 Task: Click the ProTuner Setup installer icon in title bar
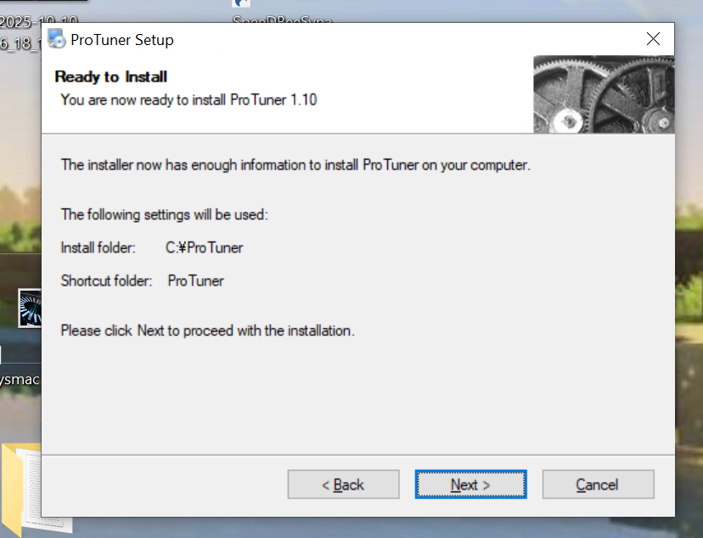57,39
